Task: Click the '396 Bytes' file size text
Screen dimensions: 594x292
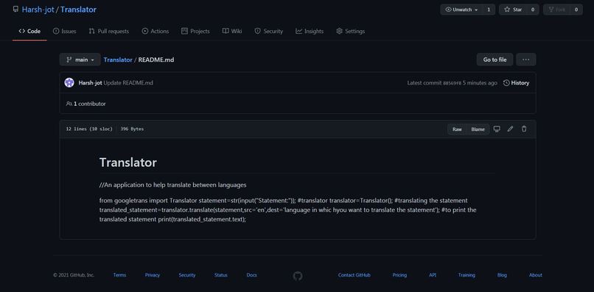Action: point(132,129)
